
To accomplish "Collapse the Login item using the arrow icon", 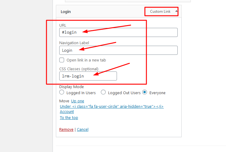I will coord(176,11).
